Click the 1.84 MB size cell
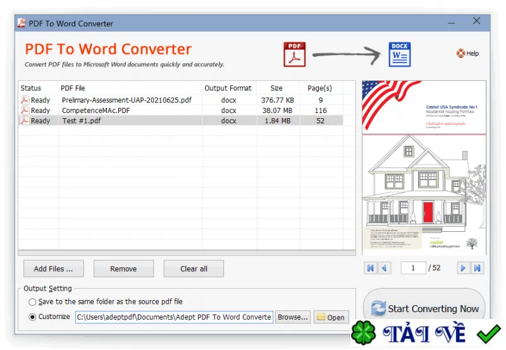The width and height of the screenshot is (506, 350). pos(278,121)
